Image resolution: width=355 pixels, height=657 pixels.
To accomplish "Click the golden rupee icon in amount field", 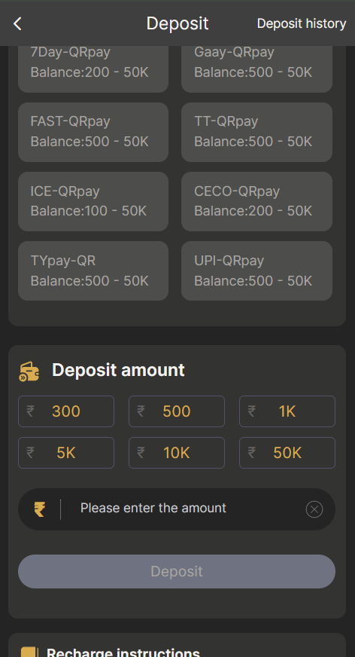I will tap(40, 509).
